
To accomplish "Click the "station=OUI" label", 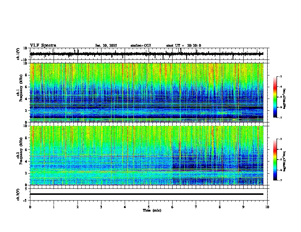I will tap(141, 45).
